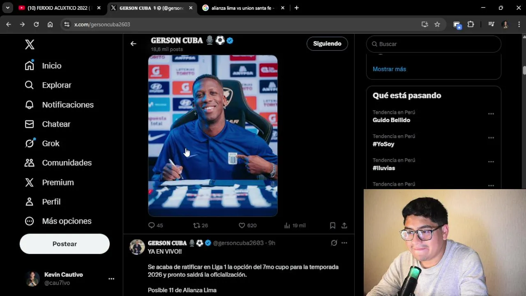526x296 pixels.
Task: Open browser extensions puzzle icon
Action: 471,24
